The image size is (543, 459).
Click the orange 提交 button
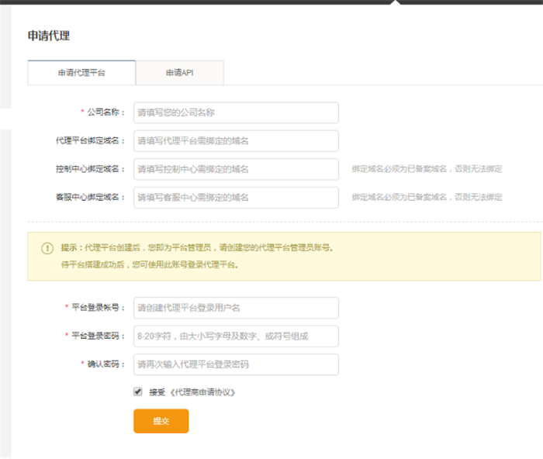[161, 421]
